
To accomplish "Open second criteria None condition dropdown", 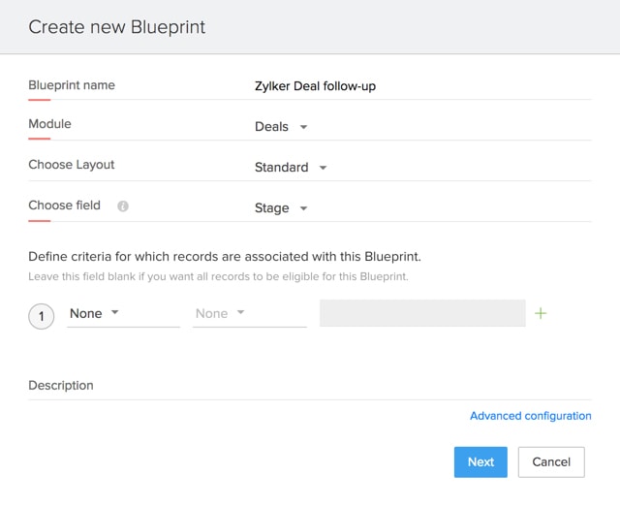I will click(x=250, y=313).
